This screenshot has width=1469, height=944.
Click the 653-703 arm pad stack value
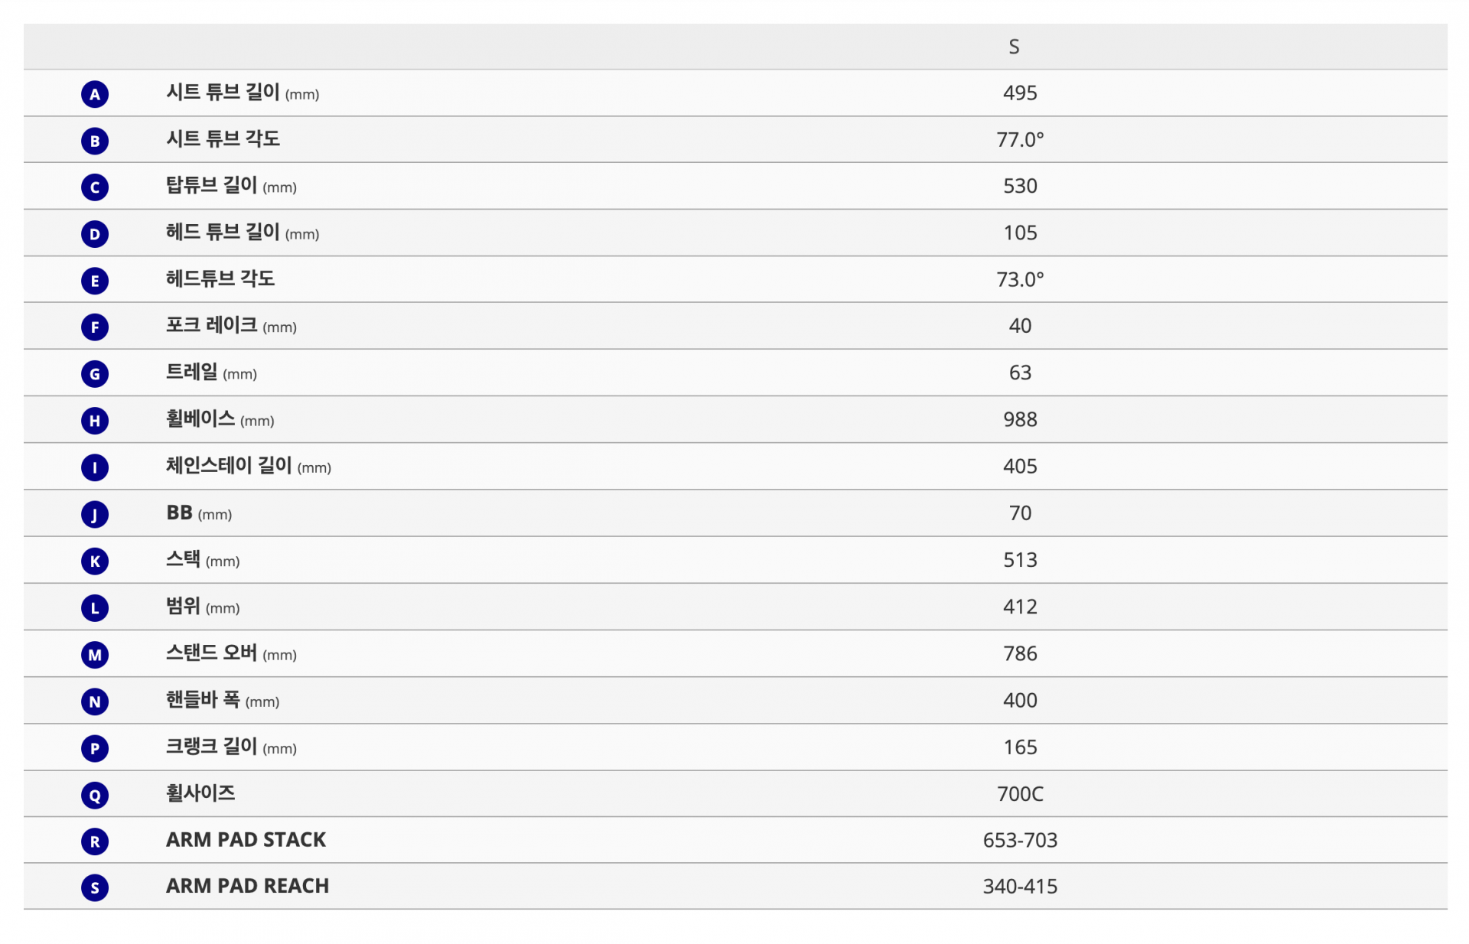pos(1020,840)
